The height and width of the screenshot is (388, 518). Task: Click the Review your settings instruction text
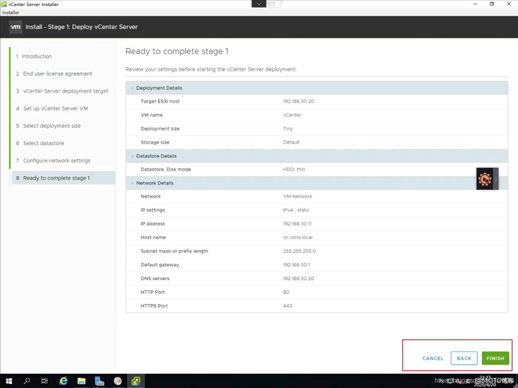[211, 69]
